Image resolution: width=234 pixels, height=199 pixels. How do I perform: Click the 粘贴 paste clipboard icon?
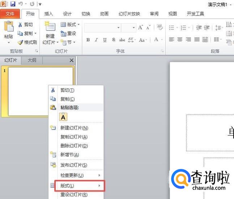click(x=9, y=26)
